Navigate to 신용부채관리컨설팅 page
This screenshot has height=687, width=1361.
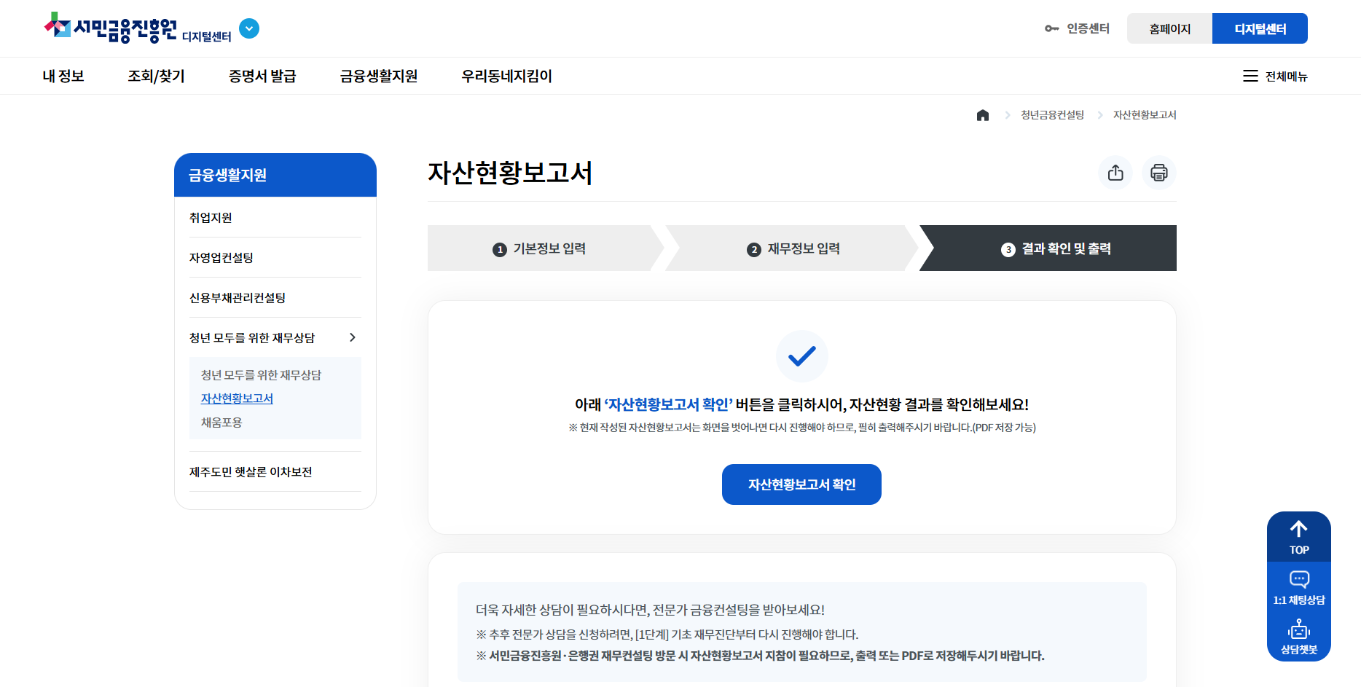coord(236,297)
